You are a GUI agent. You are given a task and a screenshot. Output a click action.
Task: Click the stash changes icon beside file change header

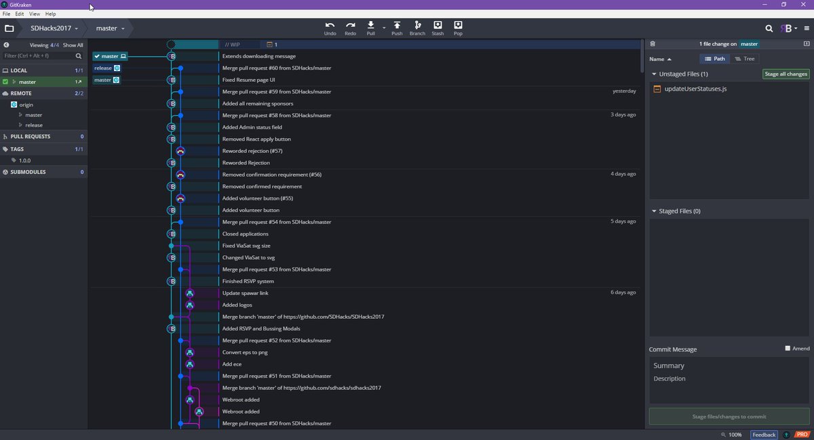pyautogui.click(x=807, y=44)
